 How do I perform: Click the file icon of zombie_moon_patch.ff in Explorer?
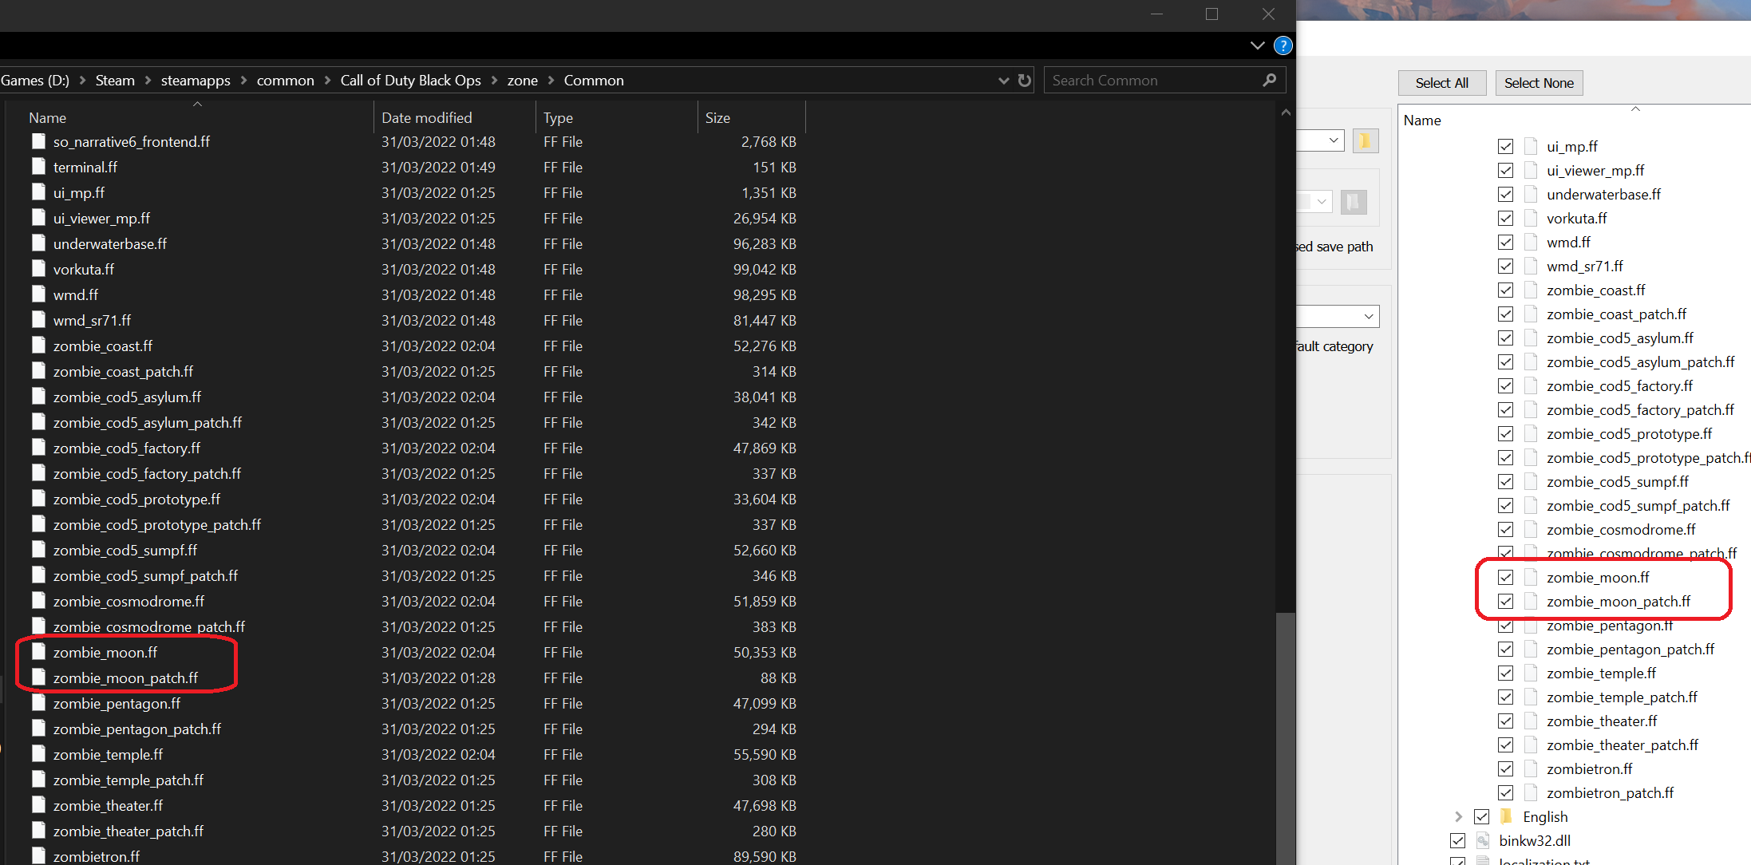point(38,677)
